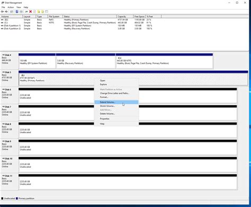Open the File menu
This screenshot has width=251, height=207.
pyautogui.click(x=3, y=7)
